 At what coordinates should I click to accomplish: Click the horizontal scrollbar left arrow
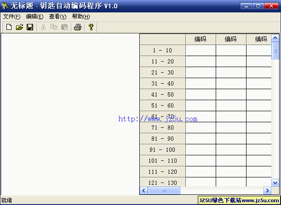(x=144, y=190)
